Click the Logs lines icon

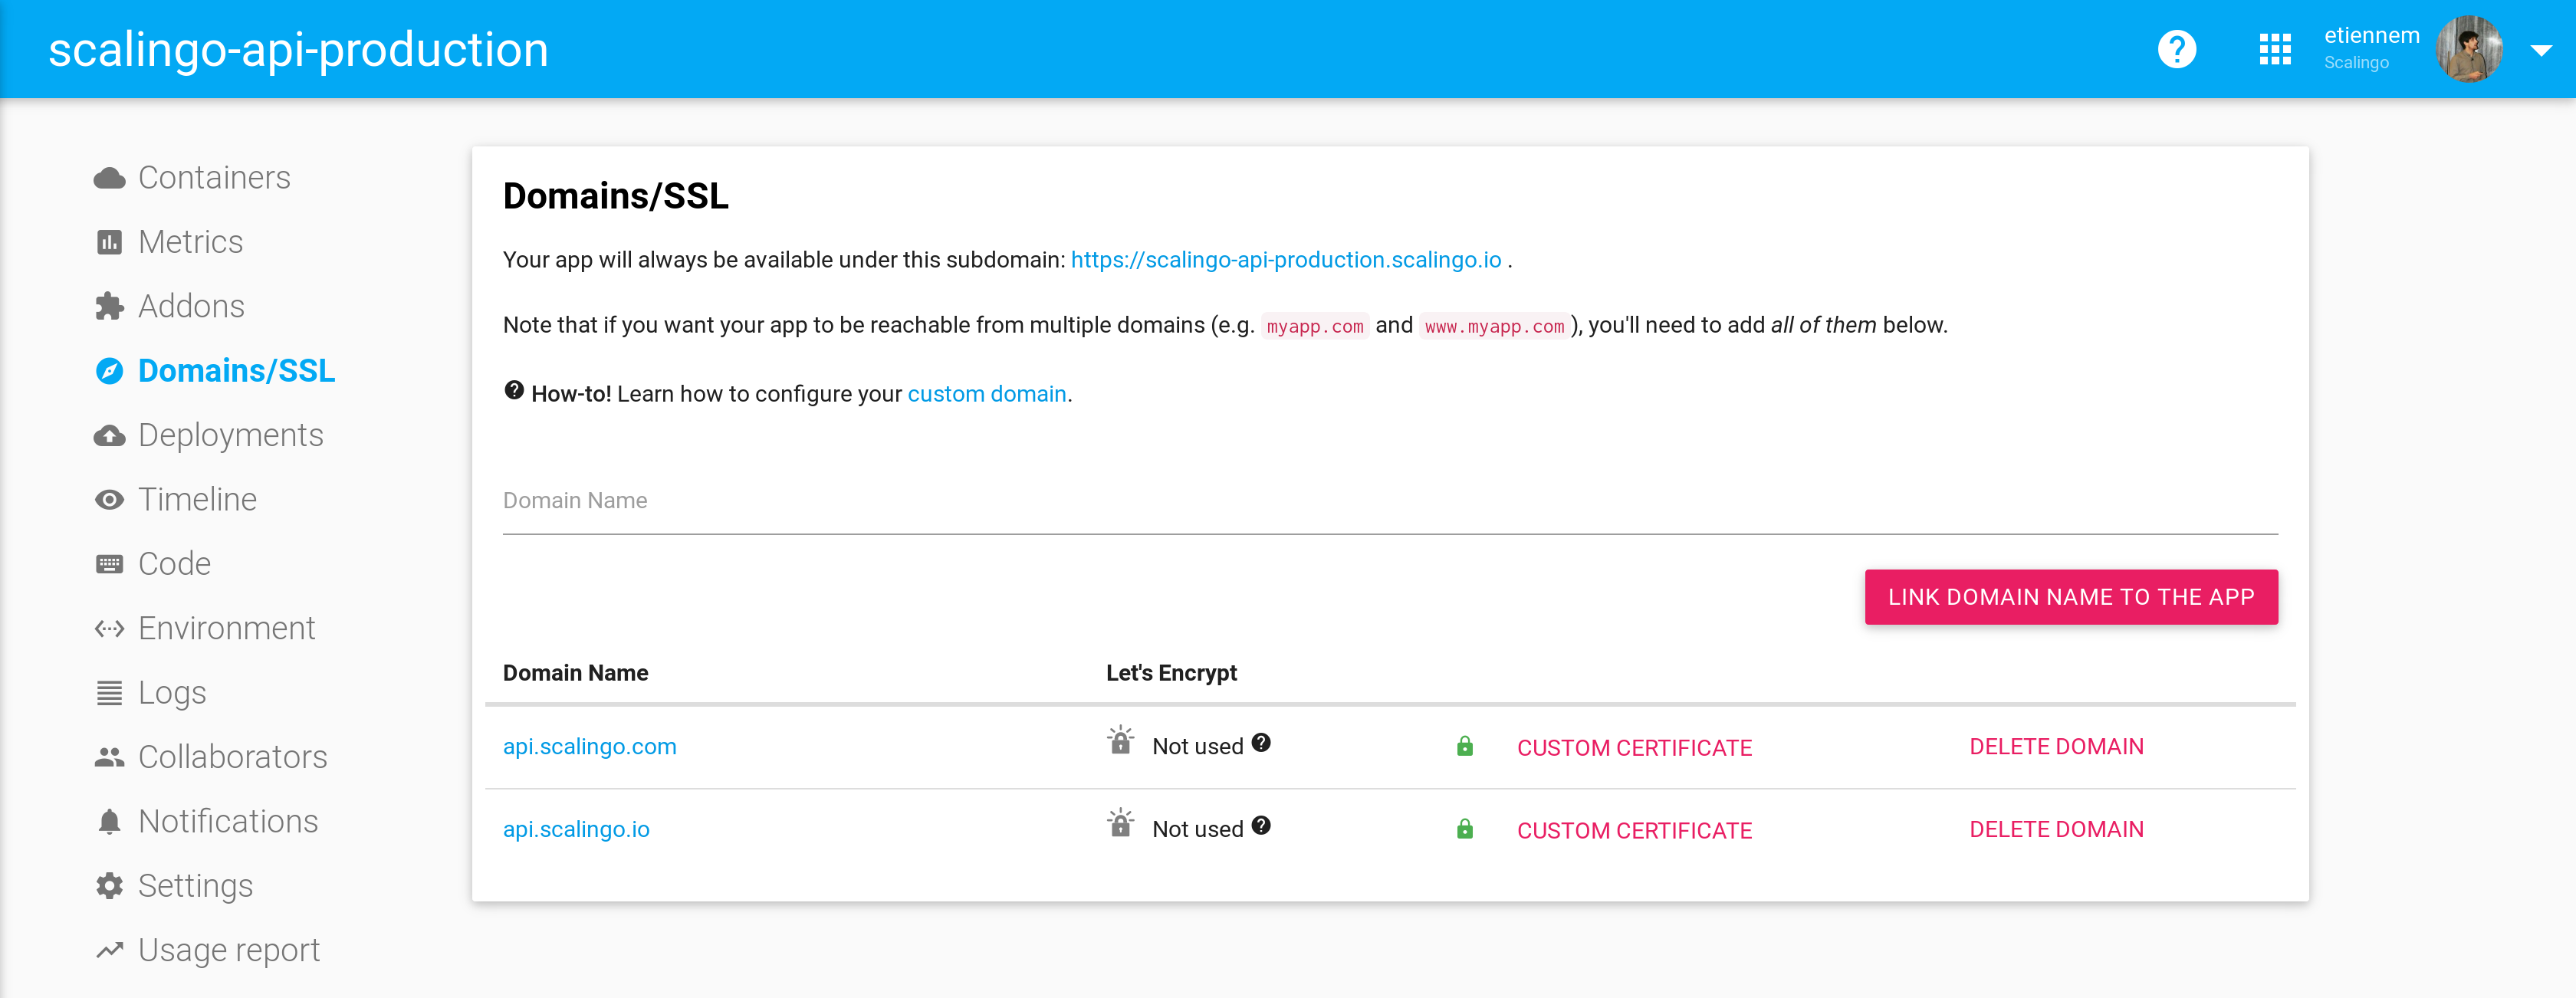pos(109,692)
